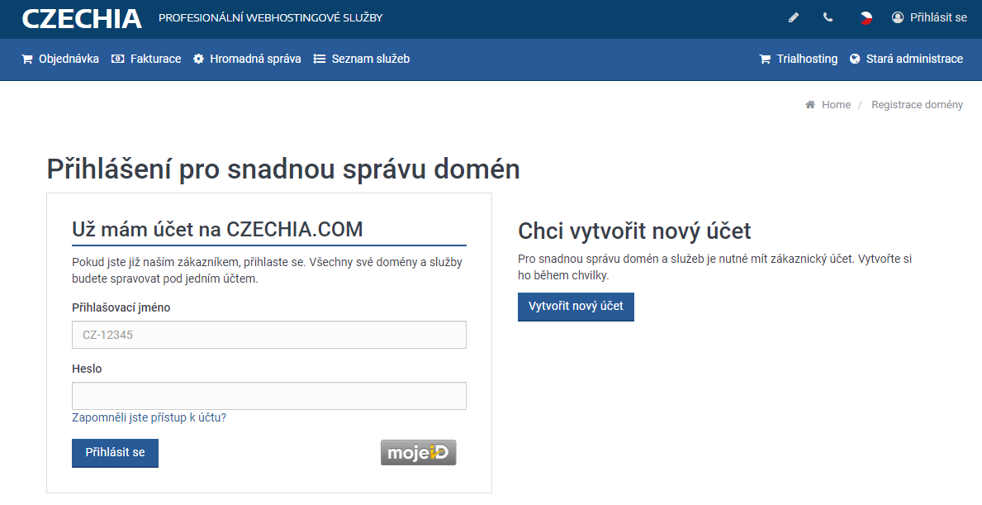This screenshot has width=982, height=505.
Task: Click the list icon for Seznam služeb
Action: tap(320, 59)
